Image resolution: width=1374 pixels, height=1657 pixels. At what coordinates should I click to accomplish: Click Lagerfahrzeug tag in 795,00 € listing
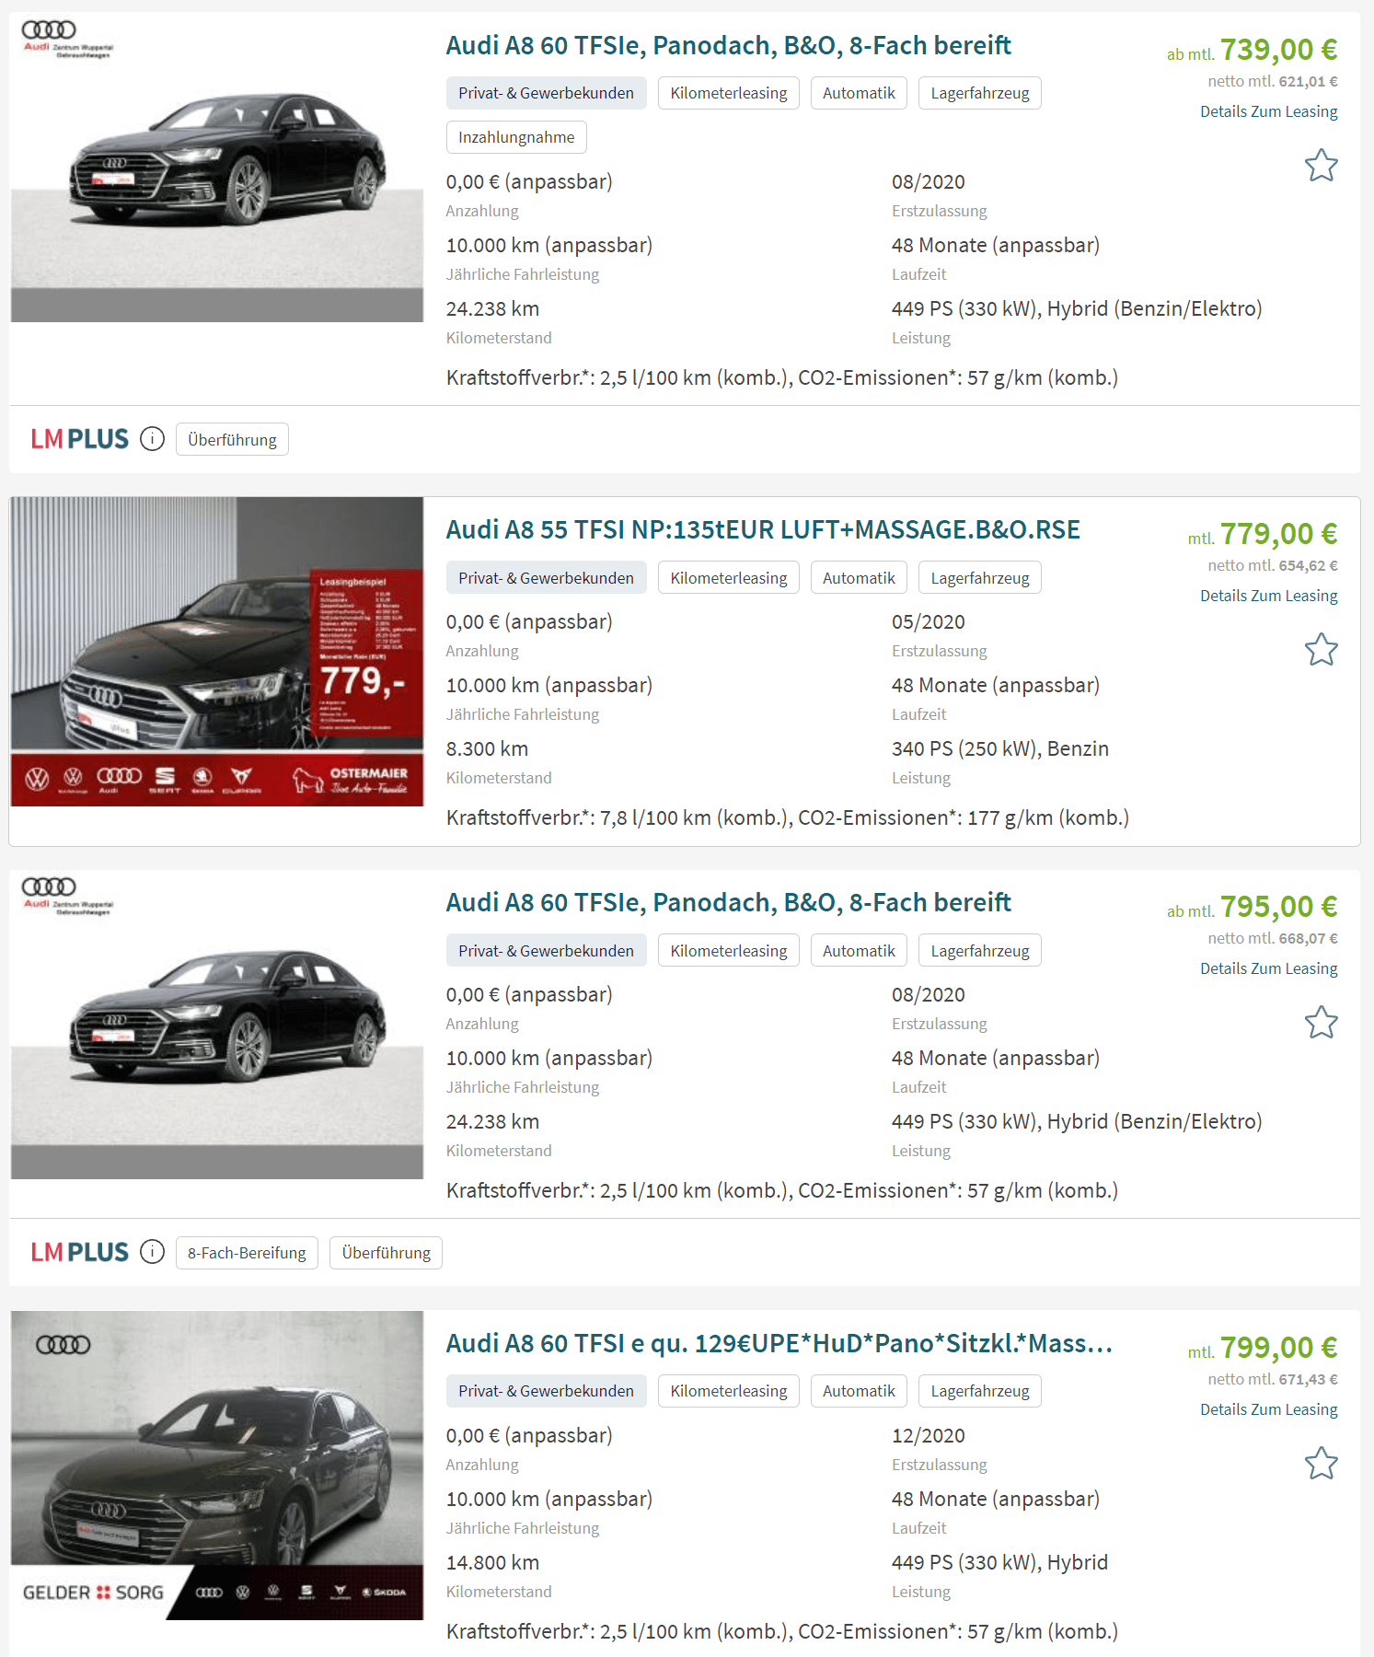(979, 950)
